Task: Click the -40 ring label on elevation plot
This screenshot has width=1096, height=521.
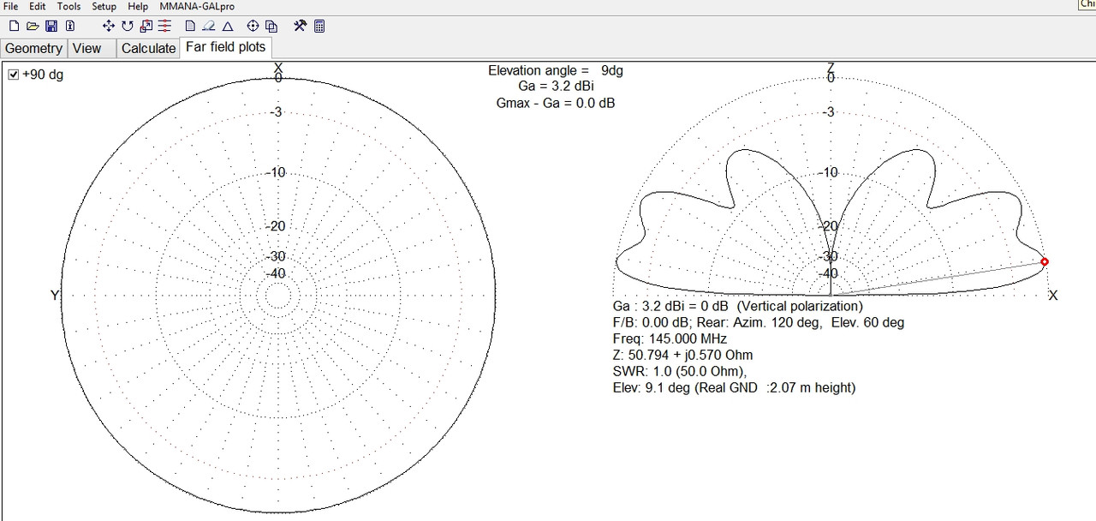Action: click(x=828, y=273)
